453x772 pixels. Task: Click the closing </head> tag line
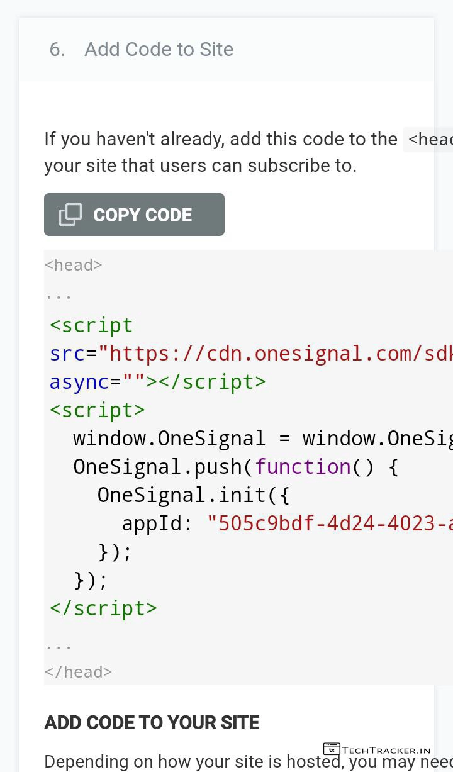[x=79, y=672]
